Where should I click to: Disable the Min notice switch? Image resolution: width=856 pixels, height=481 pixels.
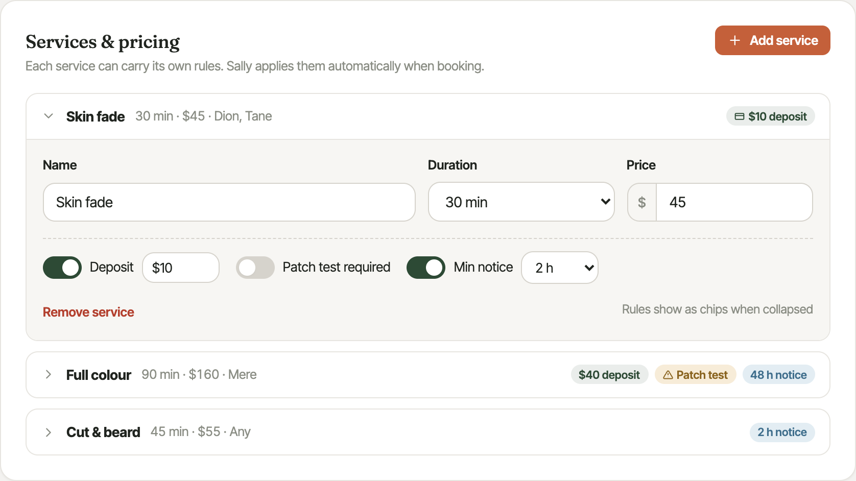click(426, 268)
